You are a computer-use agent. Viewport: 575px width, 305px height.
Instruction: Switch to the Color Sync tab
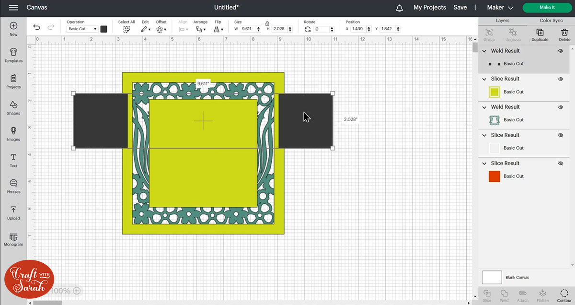pos(551,21)
